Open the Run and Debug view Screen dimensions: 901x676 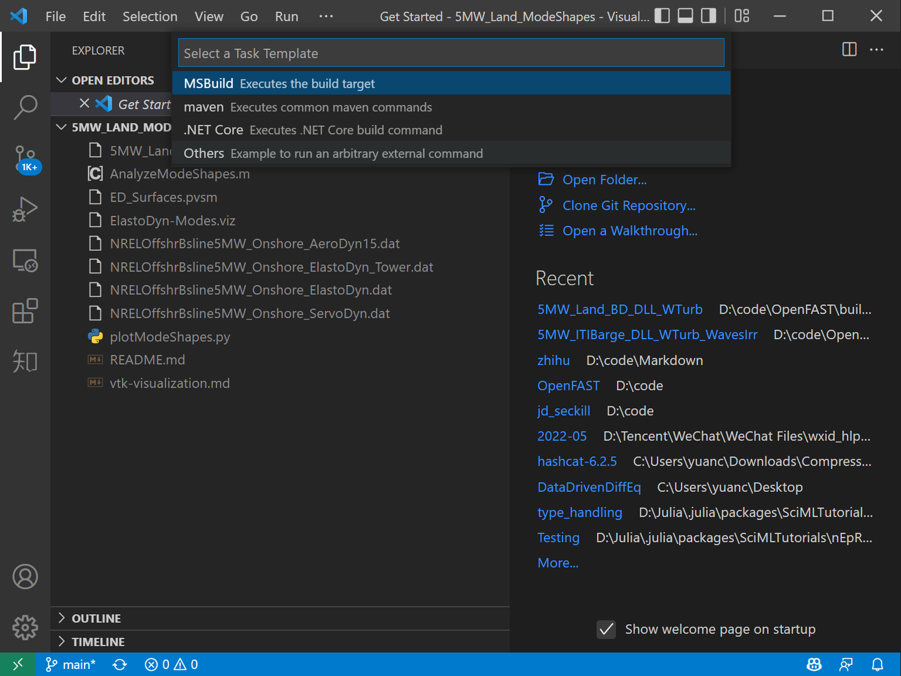[x=25, y=210]
